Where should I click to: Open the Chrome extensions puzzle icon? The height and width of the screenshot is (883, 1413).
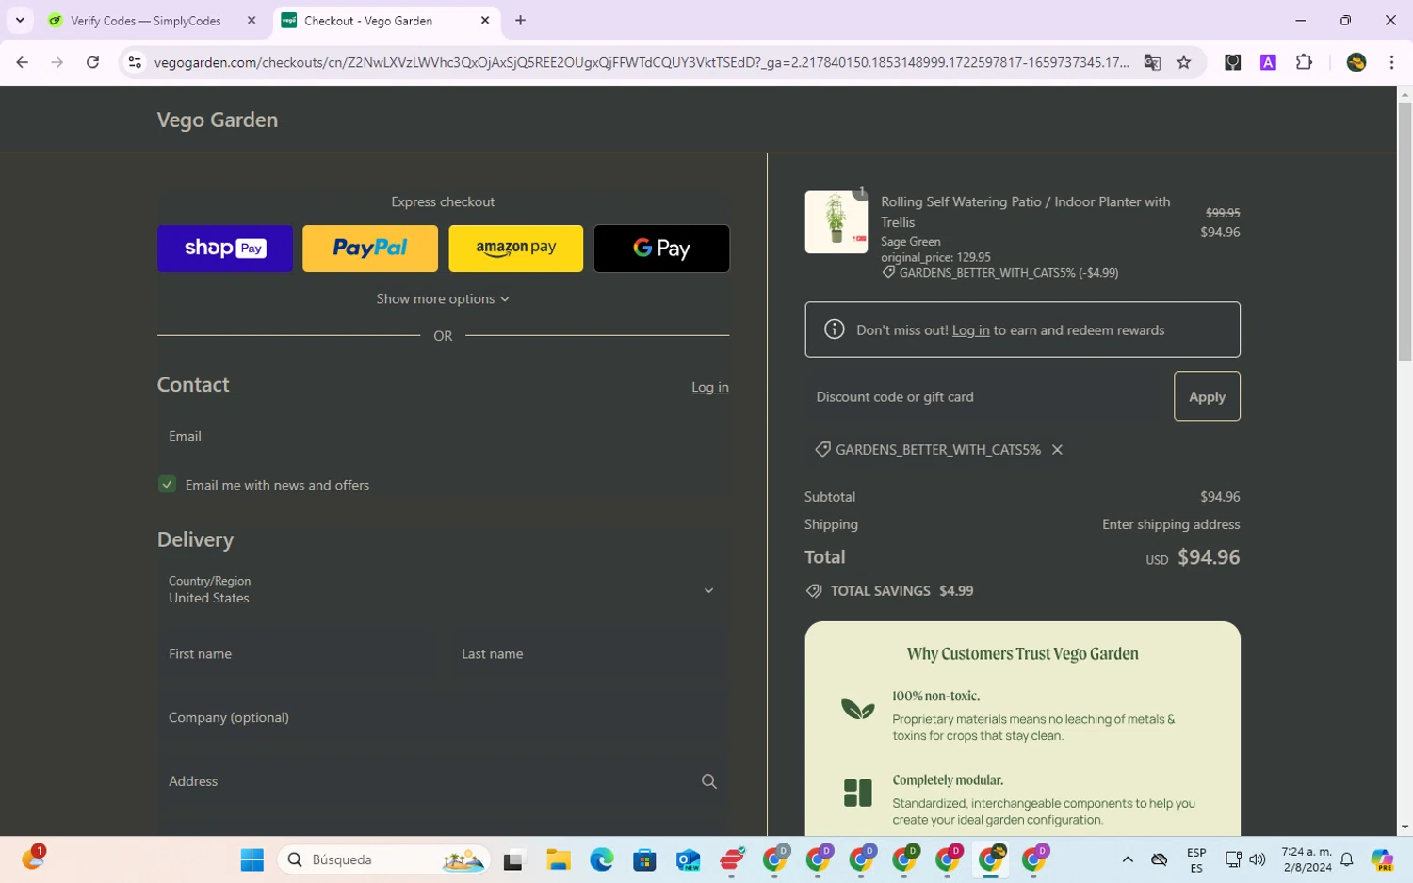[x=1304, y=62]
